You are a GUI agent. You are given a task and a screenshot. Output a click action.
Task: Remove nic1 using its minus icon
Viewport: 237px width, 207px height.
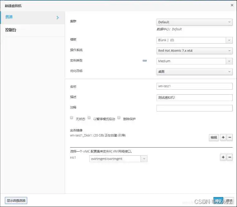[230, 157]
